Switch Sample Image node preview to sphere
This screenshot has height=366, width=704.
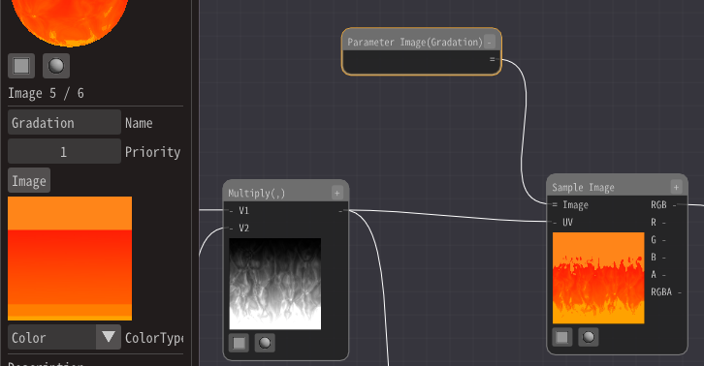[x=589, y=337]
